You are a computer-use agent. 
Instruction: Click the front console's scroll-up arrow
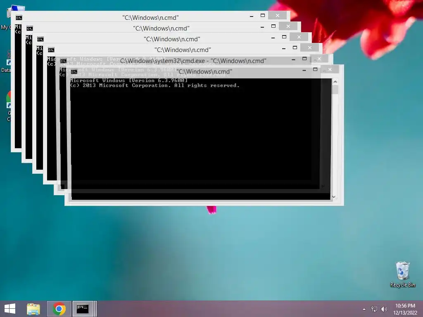pyautogui.click(x=335, y=82)
